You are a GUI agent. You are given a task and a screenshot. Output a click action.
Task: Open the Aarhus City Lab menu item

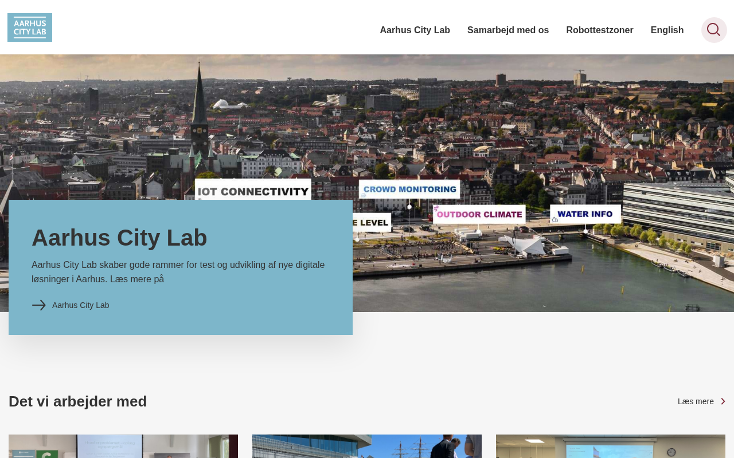[415, 30]
